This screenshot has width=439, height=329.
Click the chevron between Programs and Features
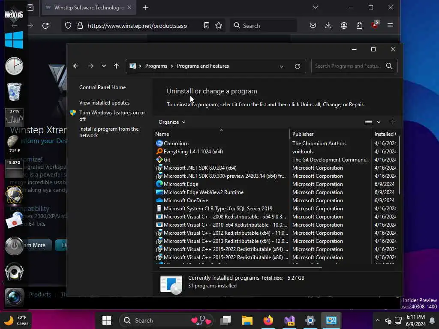[171, 66]
